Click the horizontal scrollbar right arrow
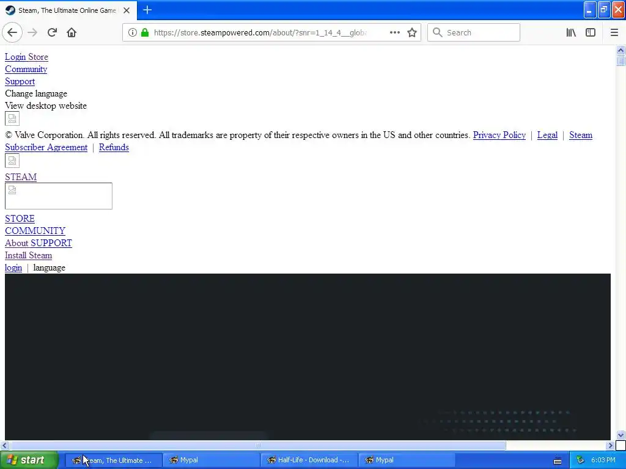This screenshot has height=469, width=626. [x=610, y=445]
